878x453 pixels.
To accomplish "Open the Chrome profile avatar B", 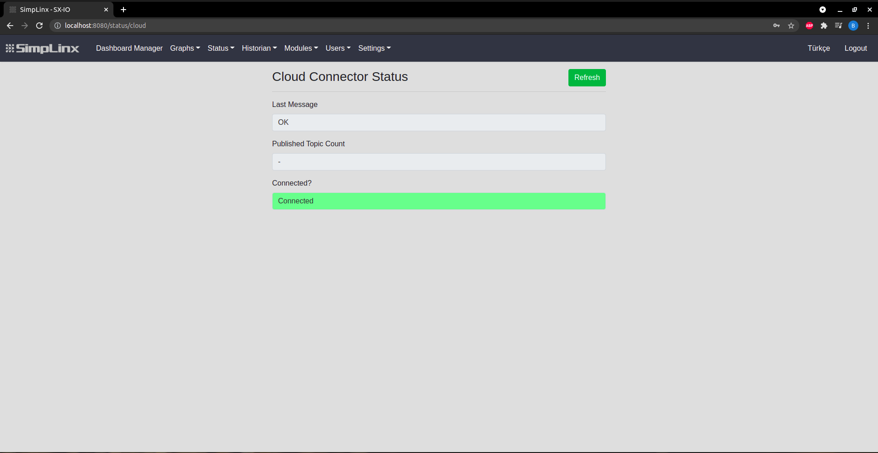I will [x=853, y=26].
